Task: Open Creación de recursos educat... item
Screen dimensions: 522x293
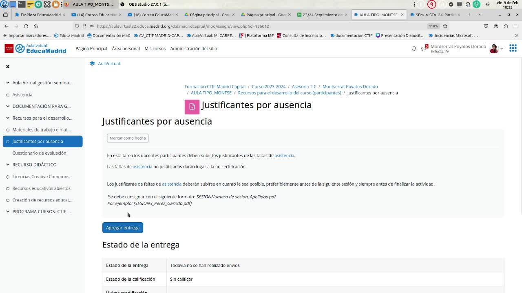Action: pyautogui.click(x=42, y=200)
